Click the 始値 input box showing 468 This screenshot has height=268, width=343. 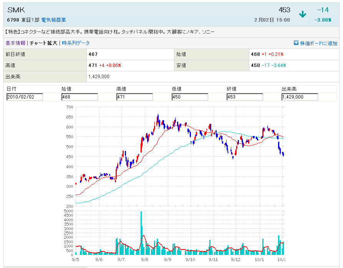(80, 97)
